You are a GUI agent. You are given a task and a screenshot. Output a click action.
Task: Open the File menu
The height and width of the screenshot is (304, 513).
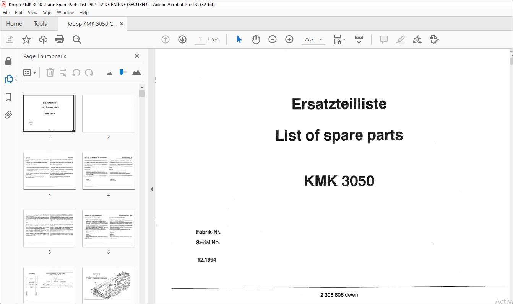[x=6, y=13]
